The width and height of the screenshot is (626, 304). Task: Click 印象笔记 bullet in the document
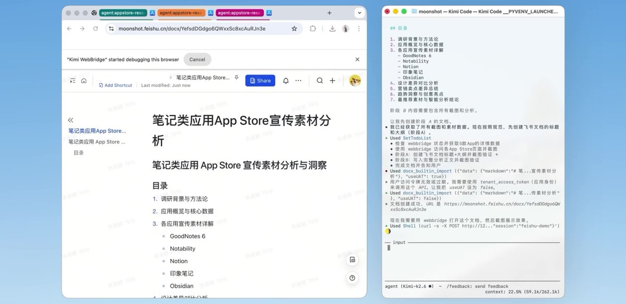(182, 273)
